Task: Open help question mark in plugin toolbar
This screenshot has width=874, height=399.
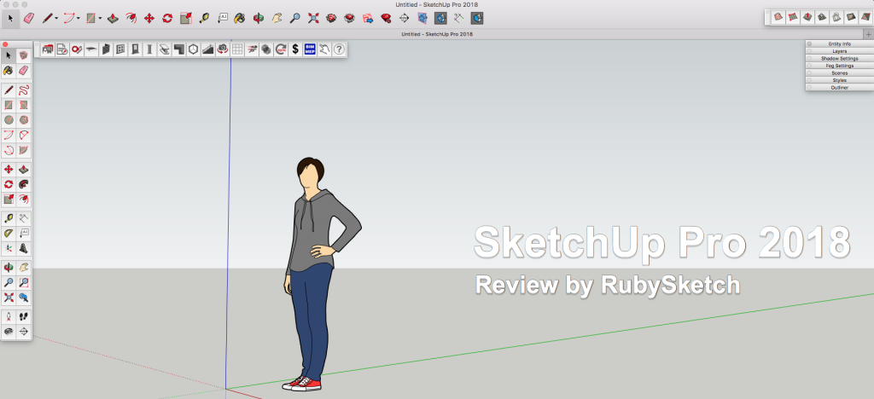Action: pos(339,49)
